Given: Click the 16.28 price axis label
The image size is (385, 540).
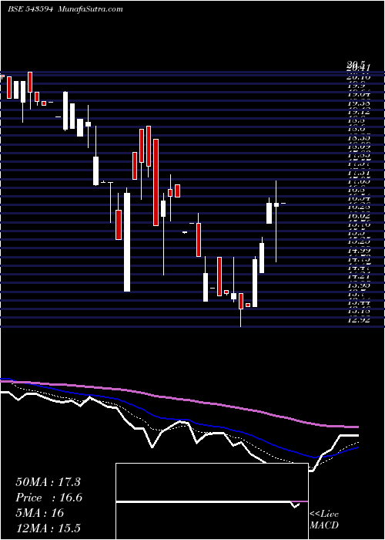Looking at the screenshot, I should (359, 207).
